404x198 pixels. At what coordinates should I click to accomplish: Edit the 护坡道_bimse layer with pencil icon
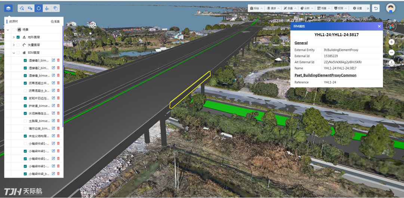coord(53,106)
